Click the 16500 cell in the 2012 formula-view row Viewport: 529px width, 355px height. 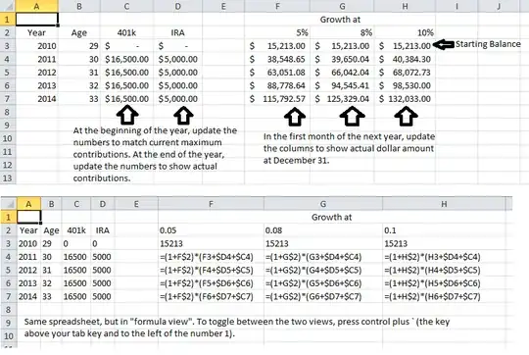pos(76,270)
